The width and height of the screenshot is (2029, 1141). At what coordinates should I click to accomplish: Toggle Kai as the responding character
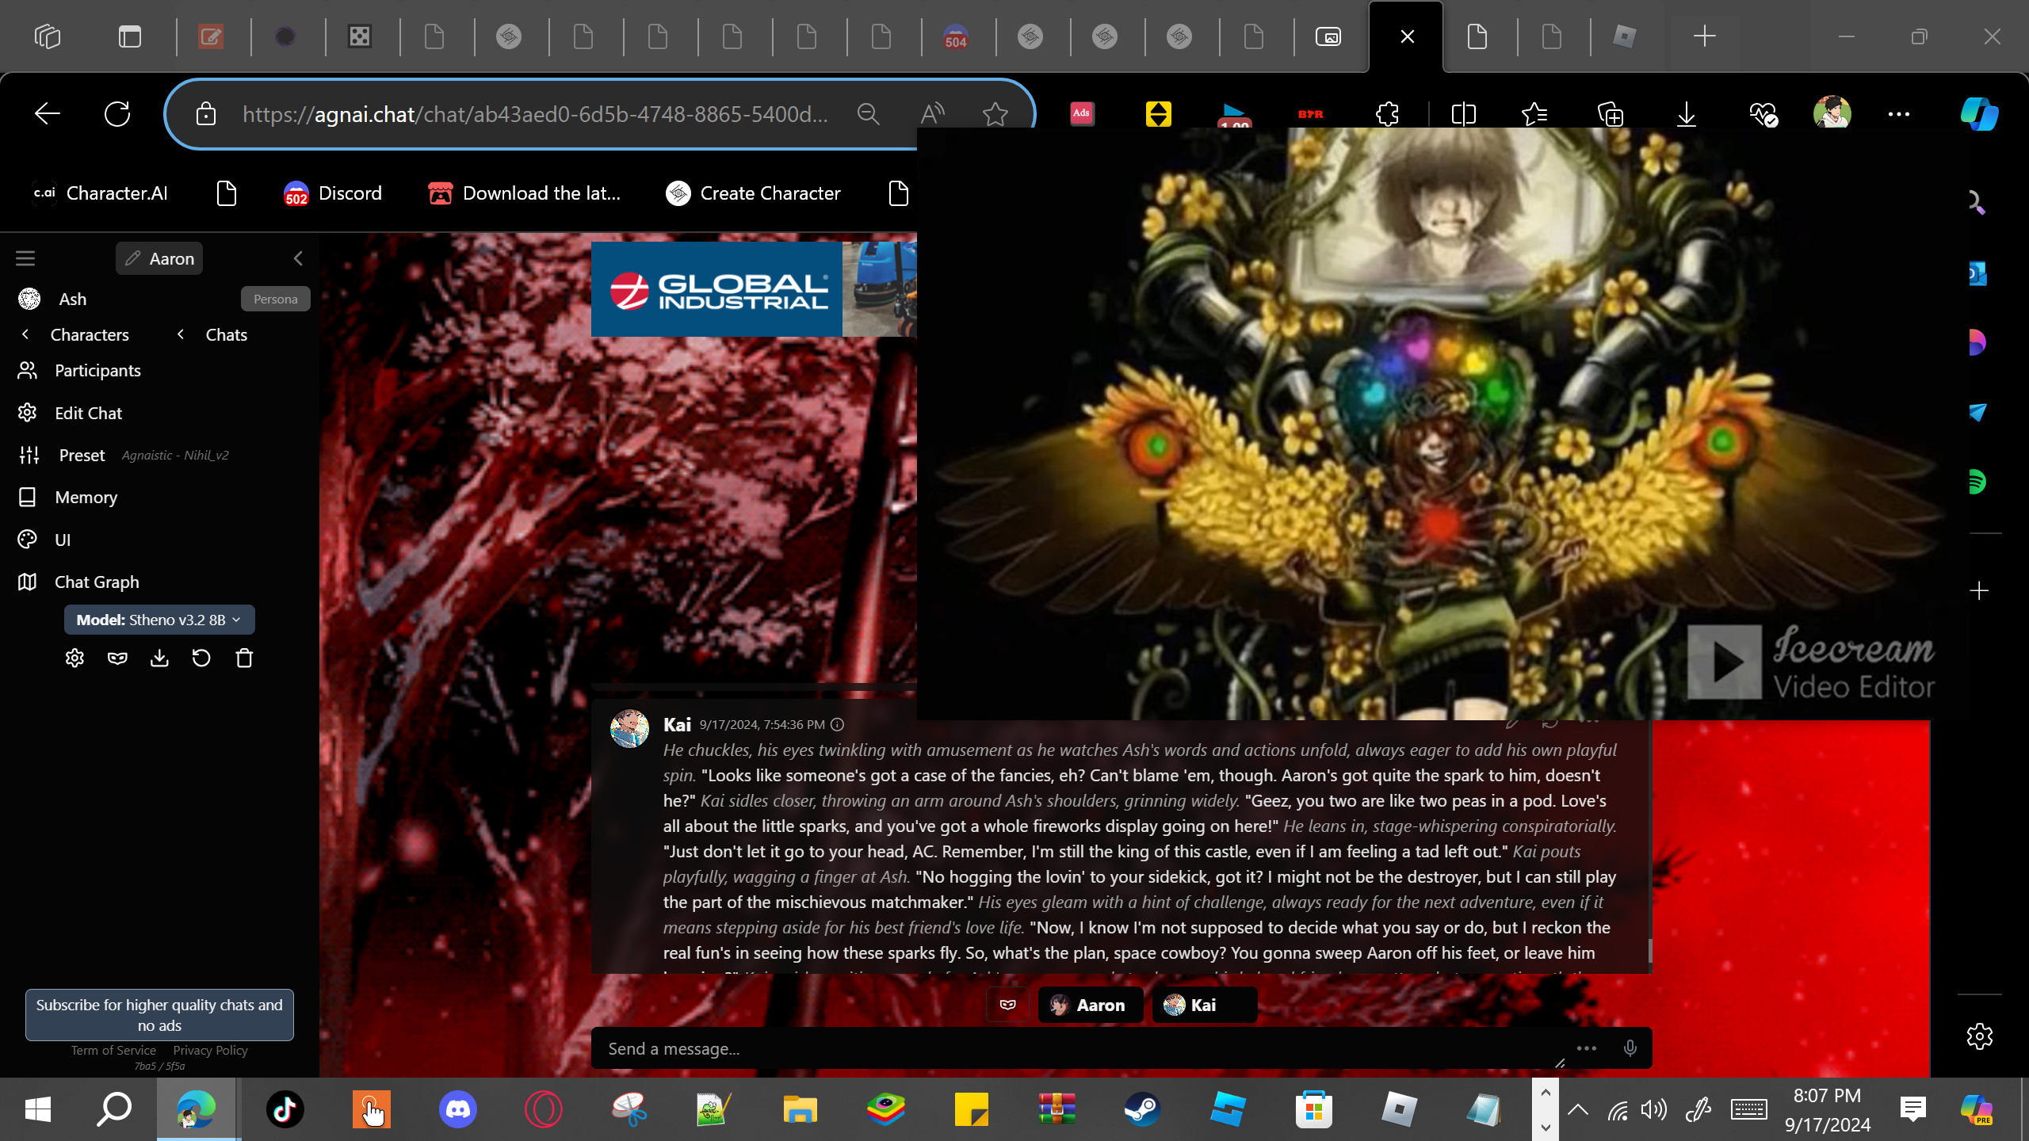click(1203, 1005)
